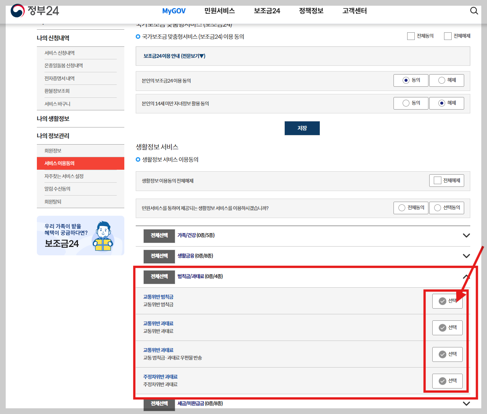Select 해제 for 14세 미만 자녀정보 활용
The width and height of the screenshot is (487, 414).
pyautogui.click(x=447, y=103)
